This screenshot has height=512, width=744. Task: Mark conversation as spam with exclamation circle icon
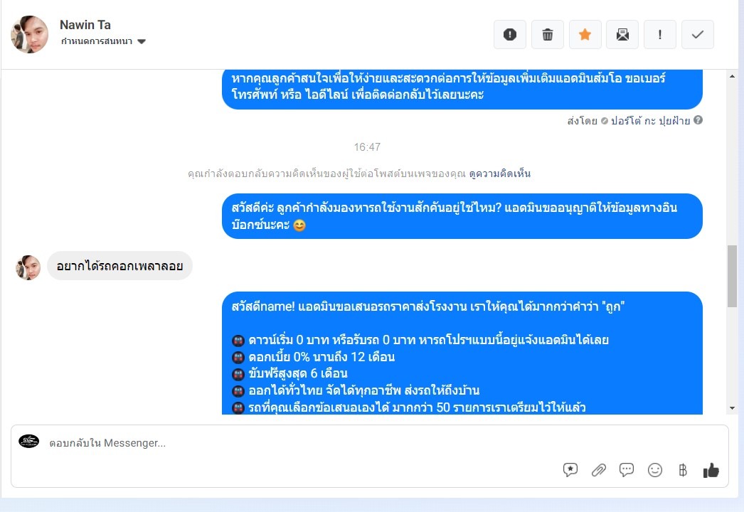(509, 35)
